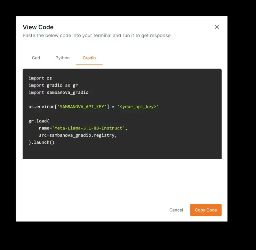Click the 'import sambanova_gradio' line

pyautogui.click(x=59, y=92)
